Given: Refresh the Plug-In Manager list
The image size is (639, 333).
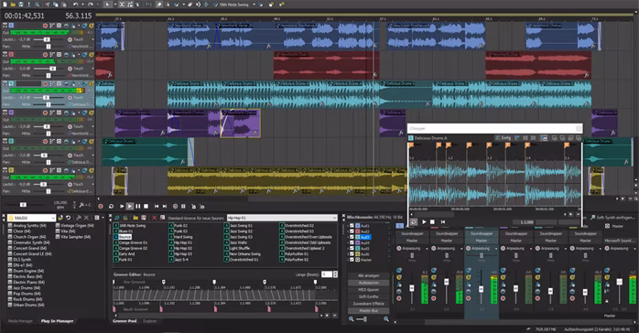Looking at the screenshot, I should [x=69, y=218].
